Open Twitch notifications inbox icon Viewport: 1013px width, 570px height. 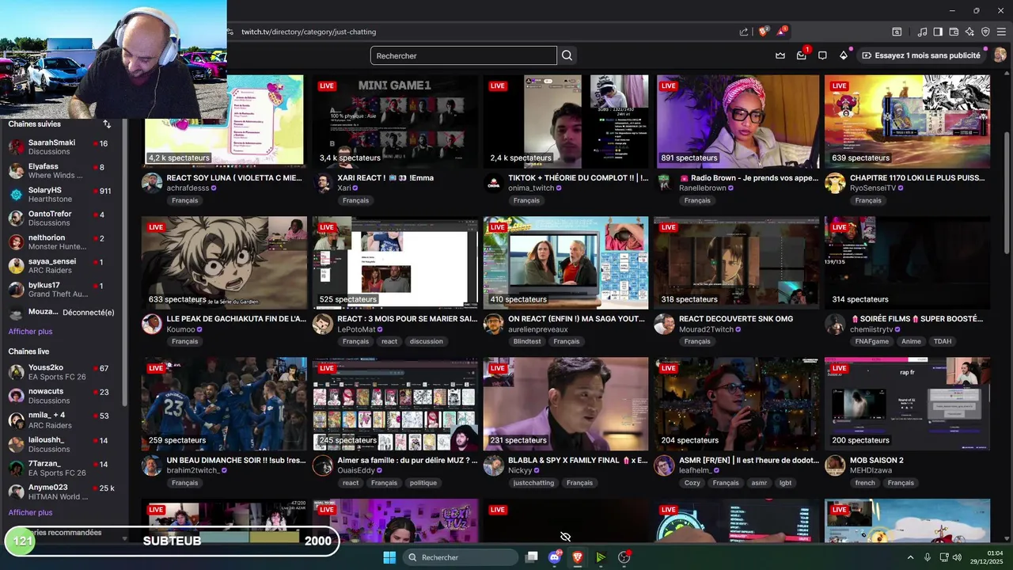(x=802, y=55)
